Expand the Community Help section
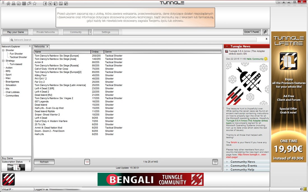 246,169
